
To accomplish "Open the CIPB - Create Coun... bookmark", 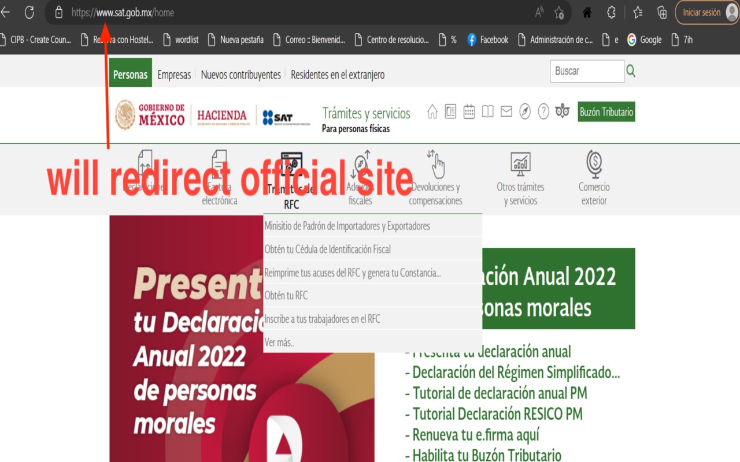I will 35,40.
